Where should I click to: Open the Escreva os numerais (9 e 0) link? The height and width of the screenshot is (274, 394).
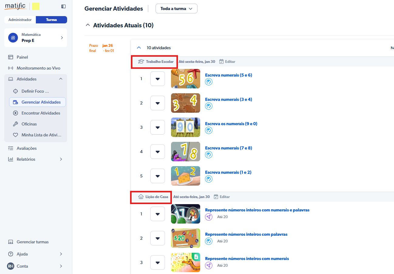(231, 124)
